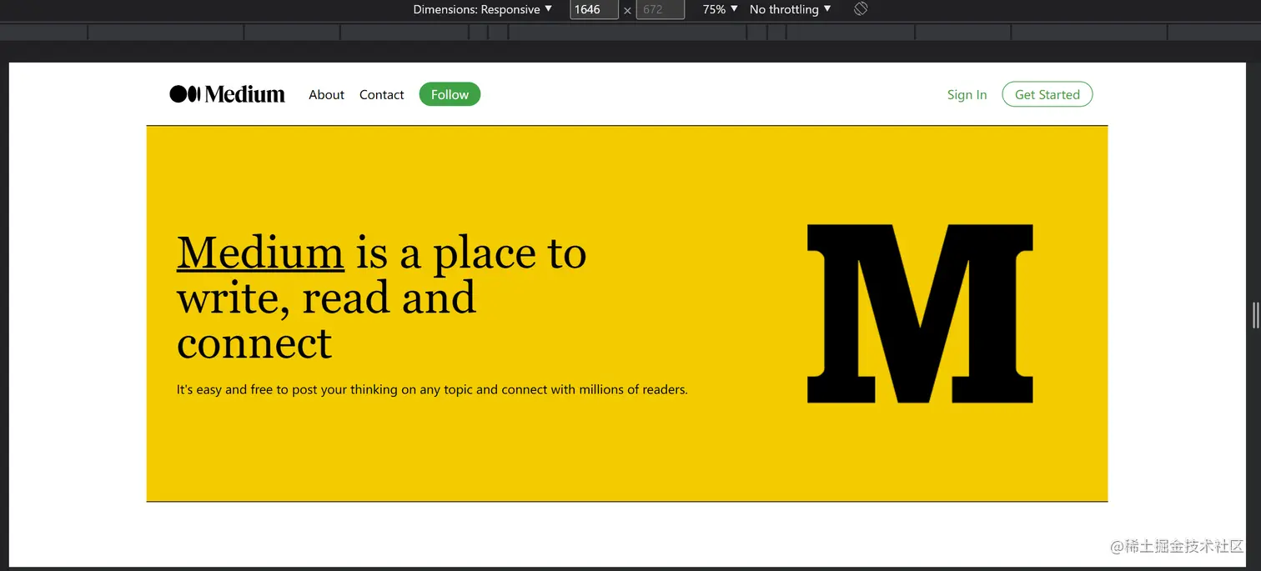The height and width of the screenshot is (571, 1261).
Task: Click the Sign In link
Action: pyautogui.click(x=967, y=95)
